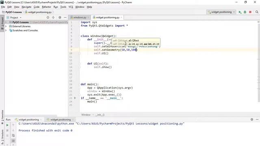260x146 pixels.
Task: Open the Navigate menu
Action: (26, 7)
